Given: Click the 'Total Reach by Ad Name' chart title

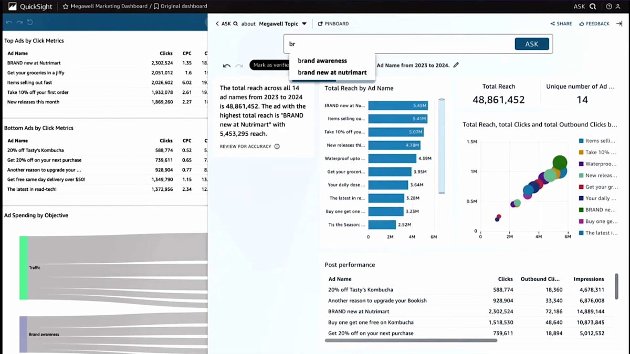Looking at the screenshot, I should (359, 88).
